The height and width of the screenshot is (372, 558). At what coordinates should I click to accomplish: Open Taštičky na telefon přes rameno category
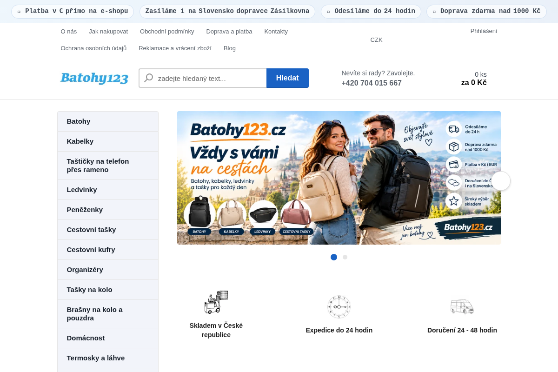[108, 166]
